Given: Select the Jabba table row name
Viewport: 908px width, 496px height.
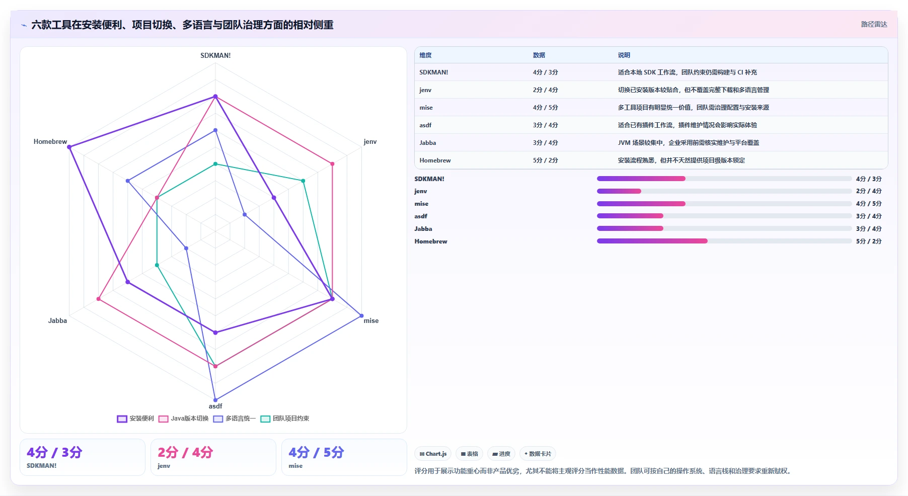Looking at the screenshot, I should [x=428, y=143].
